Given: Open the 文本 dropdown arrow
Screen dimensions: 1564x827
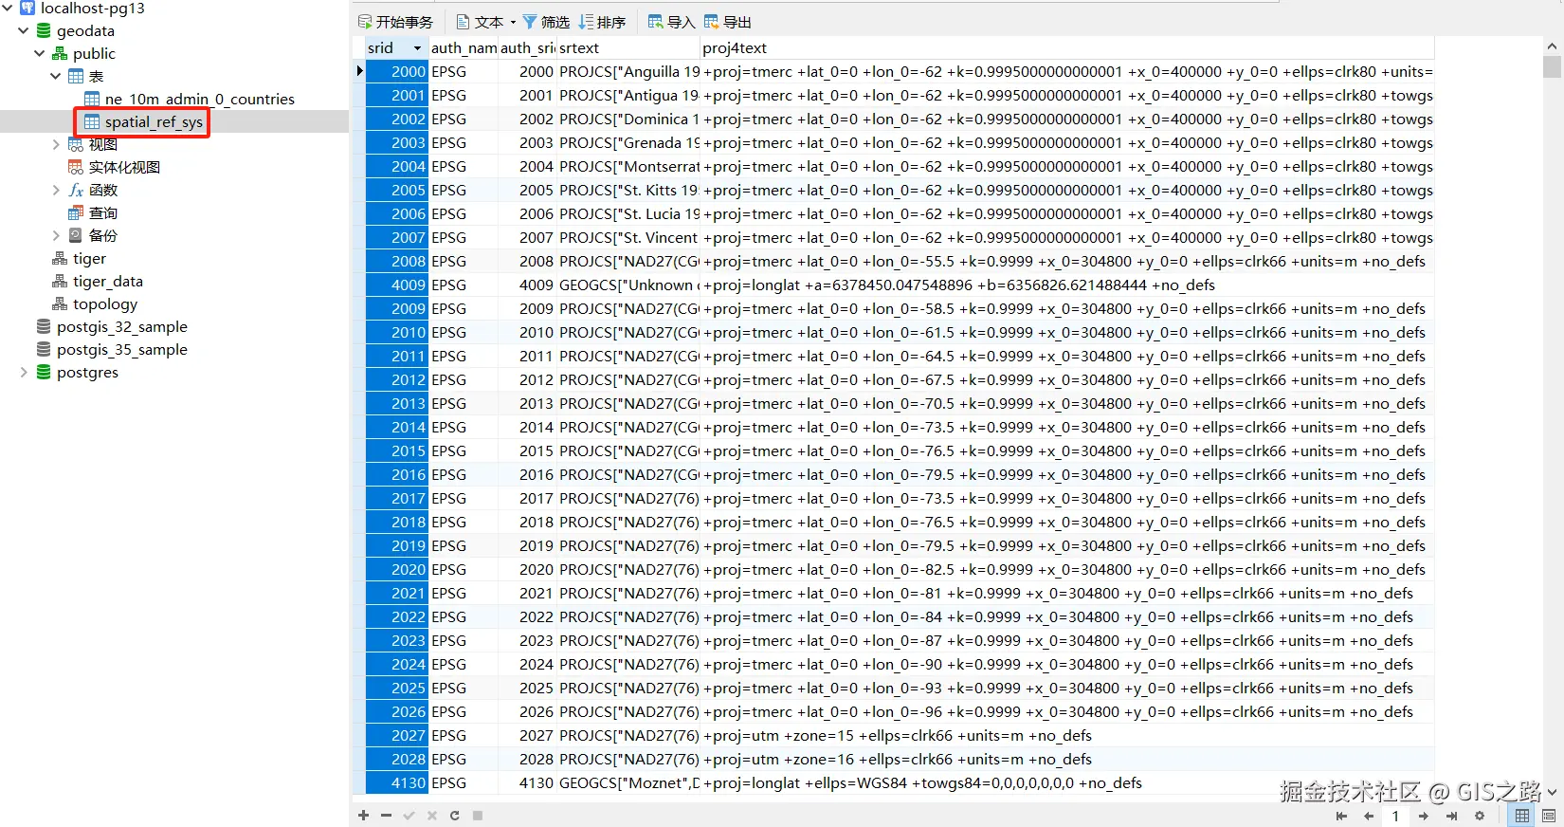Looking at the screenshot, I should pyautogui.click(x=513, y=22).
